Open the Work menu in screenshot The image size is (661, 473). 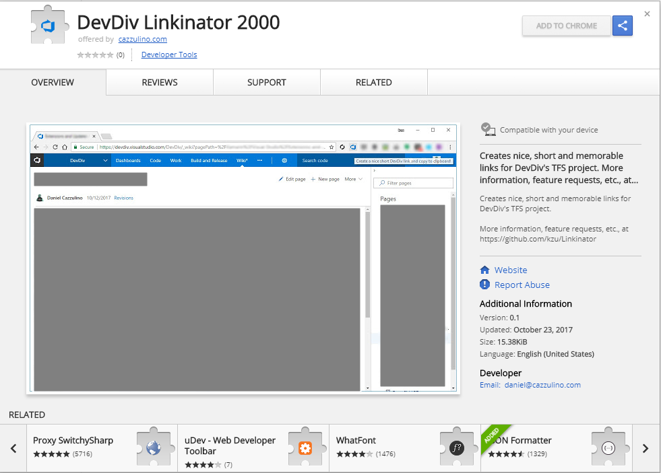point(176,161)
